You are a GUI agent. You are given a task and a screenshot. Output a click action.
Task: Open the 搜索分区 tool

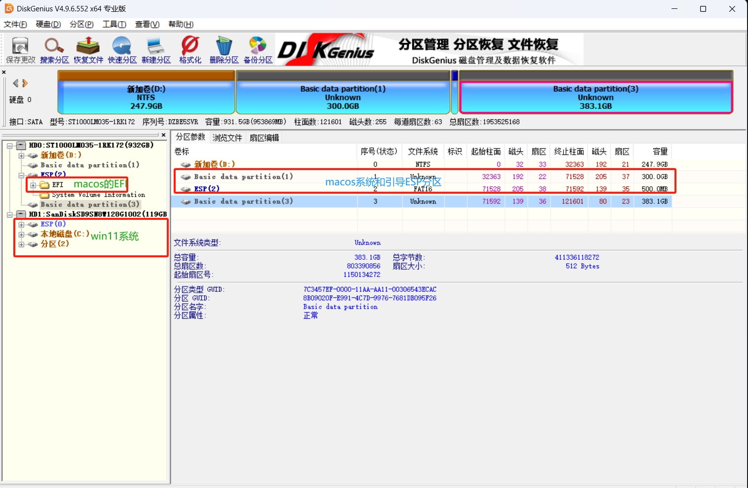click(54, 50)
